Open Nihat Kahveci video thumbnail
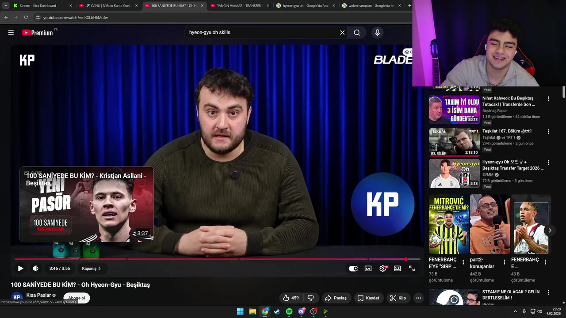Viewport: 566px width, 318px height. (454, 110)
